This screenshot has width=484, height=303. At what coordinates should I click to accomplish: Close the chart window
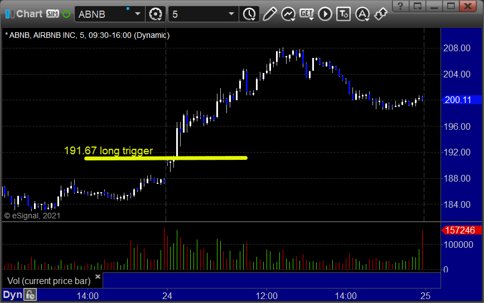(468, 6)
